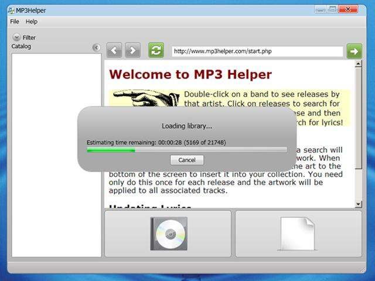Click the URL address field
This screenshot has height=281, width=375.
pos(257,52)
